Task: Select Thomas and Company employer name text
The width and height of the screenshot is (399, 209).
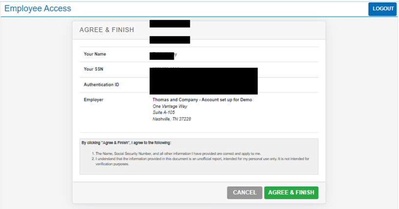Action: pos(202,100)
